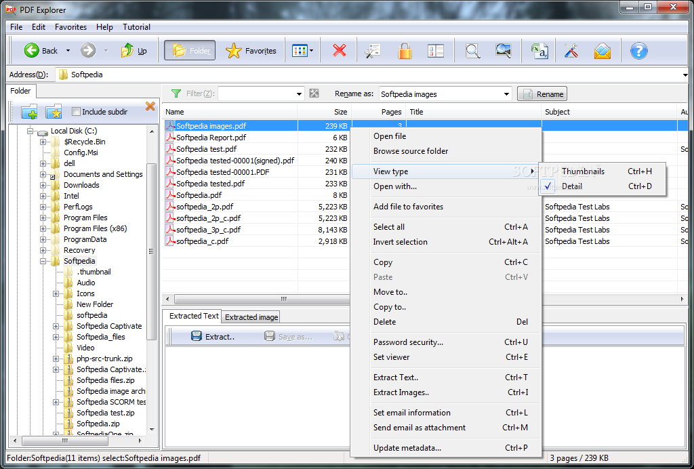Select Thumbnails in View type submenu

pos(602,171)
